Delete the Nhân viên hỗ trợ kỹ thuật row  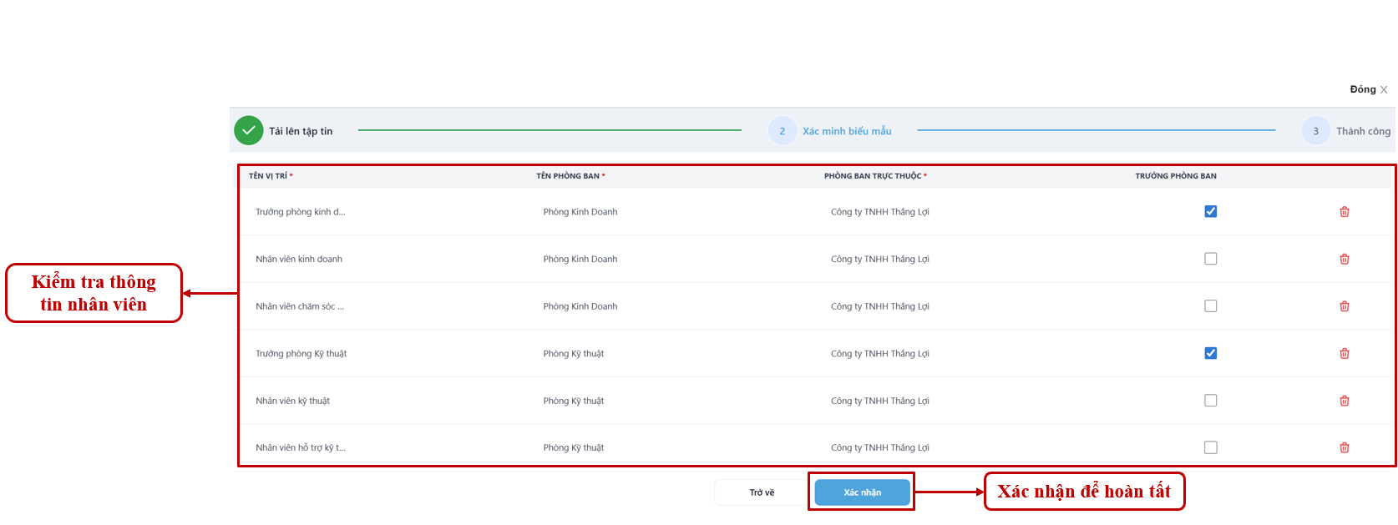pyautogui.click(x=1344, y=448)
